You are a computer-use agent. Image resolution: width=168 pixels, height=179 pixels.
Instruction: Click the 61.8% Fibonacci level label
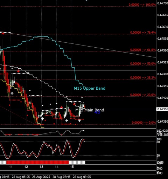click(x=143, y=50)
